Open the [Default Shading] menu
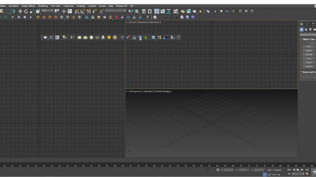Screen dimensions: 316x177 [163, 91]
